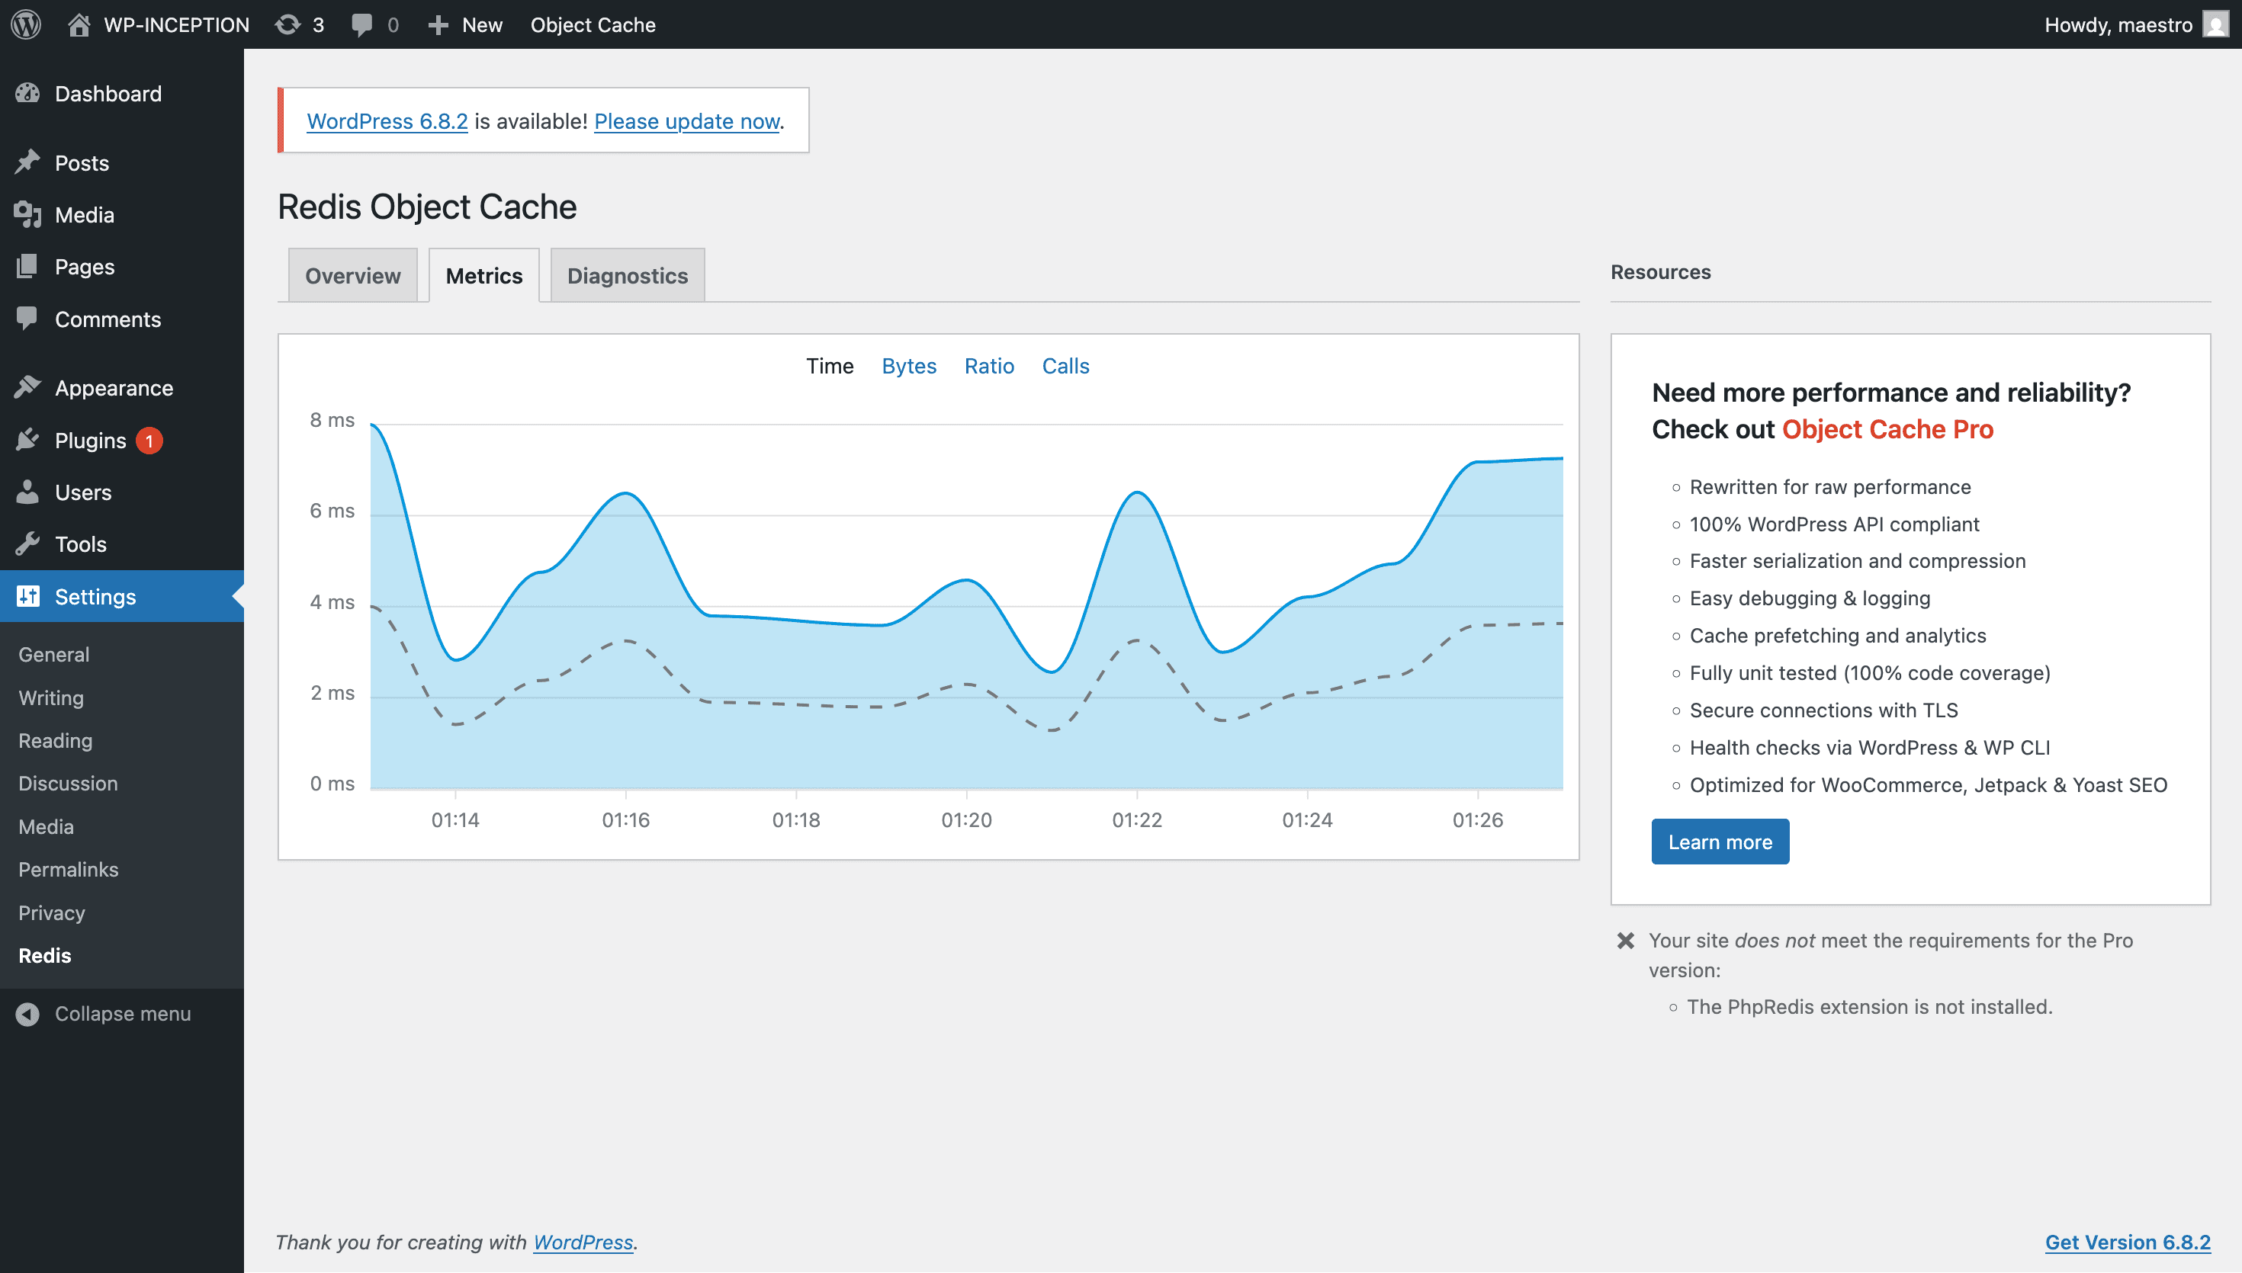Click the Media library icon in sidebar

pyautogui.click(x=28, y=214)
